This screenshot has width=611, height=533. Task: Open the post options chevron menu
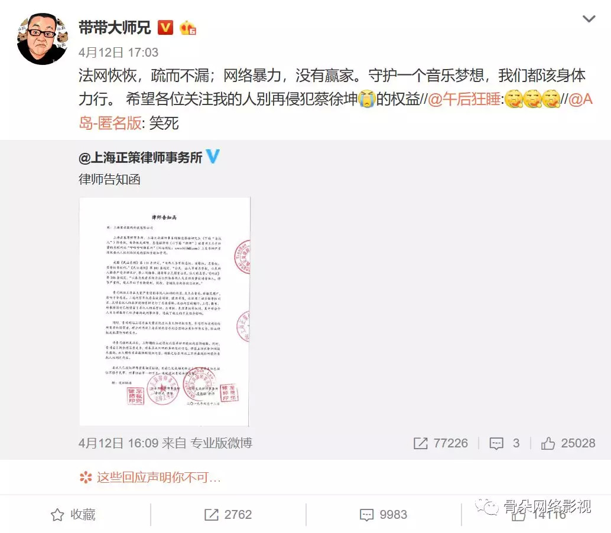click(x=589, y=19)
